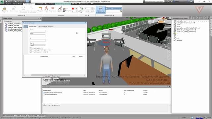Click the search field in the title bar
Viewport: 212px width, 119px height.
tap(154, 1)
